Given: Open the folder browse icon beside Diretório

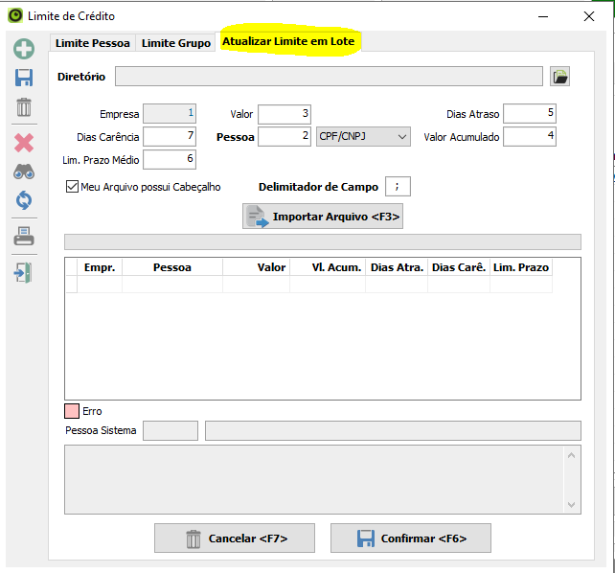Looking at the screenshot, I should [x=560, y=77].
